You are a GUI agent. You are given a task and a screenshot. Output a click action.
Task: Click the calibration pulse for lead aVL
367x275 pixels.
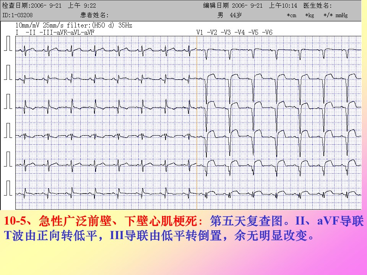8,159
